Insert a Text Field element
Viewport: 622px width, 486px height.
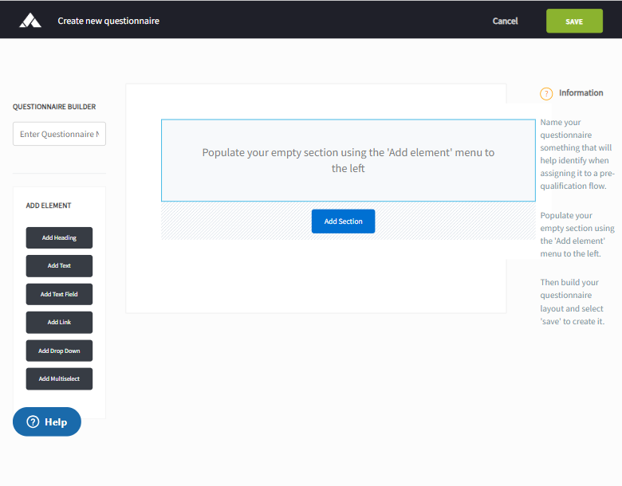pyautogui.click(x=59, y=294)
